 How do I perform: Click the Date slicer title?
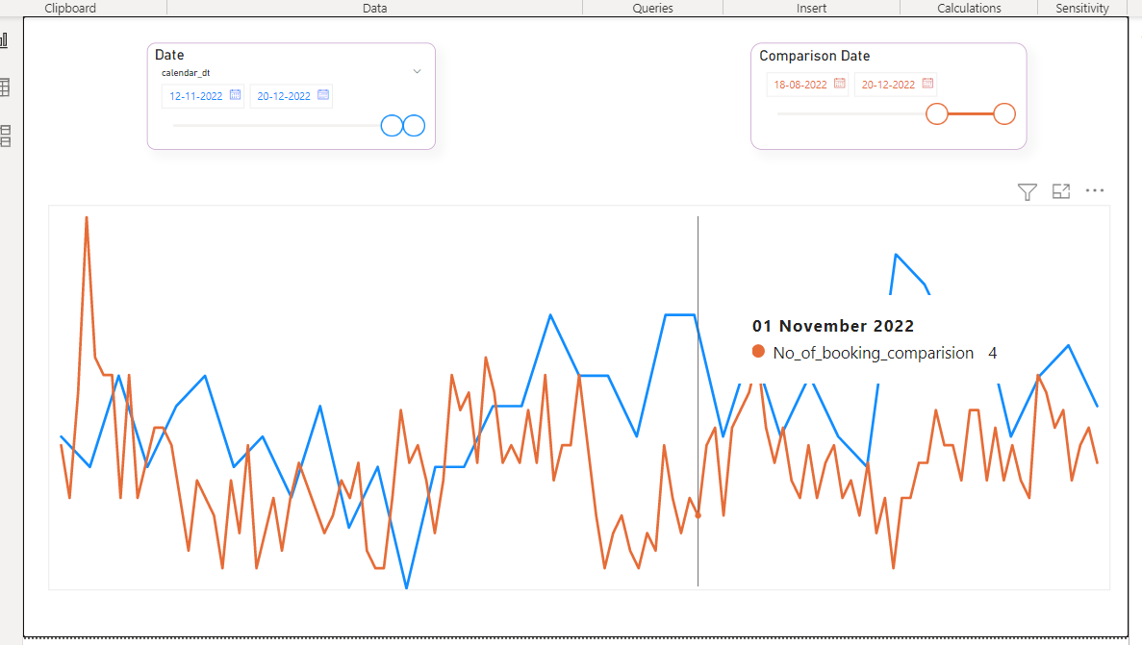tap(169, 55)
